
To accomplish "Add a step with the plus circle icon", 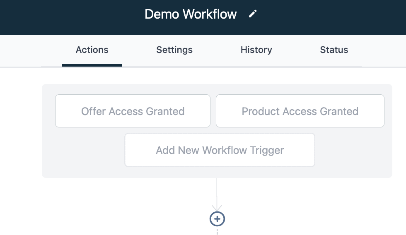I will [x=217, y=219].
